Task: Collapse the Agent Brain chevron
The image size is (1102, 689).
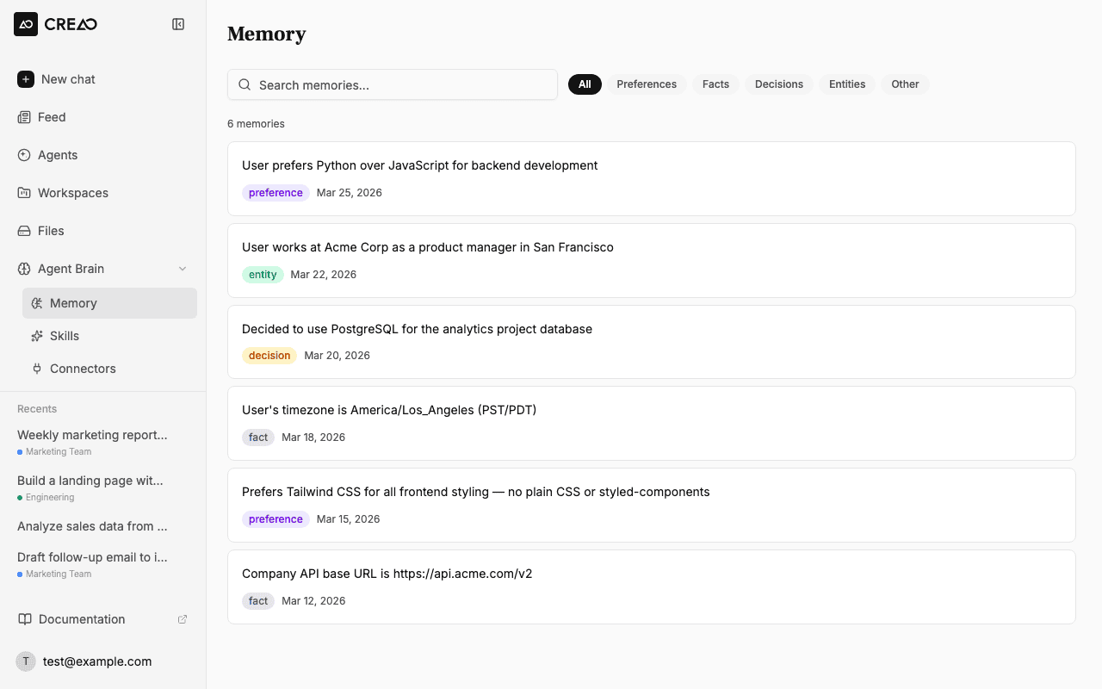Action: [183, 269]
